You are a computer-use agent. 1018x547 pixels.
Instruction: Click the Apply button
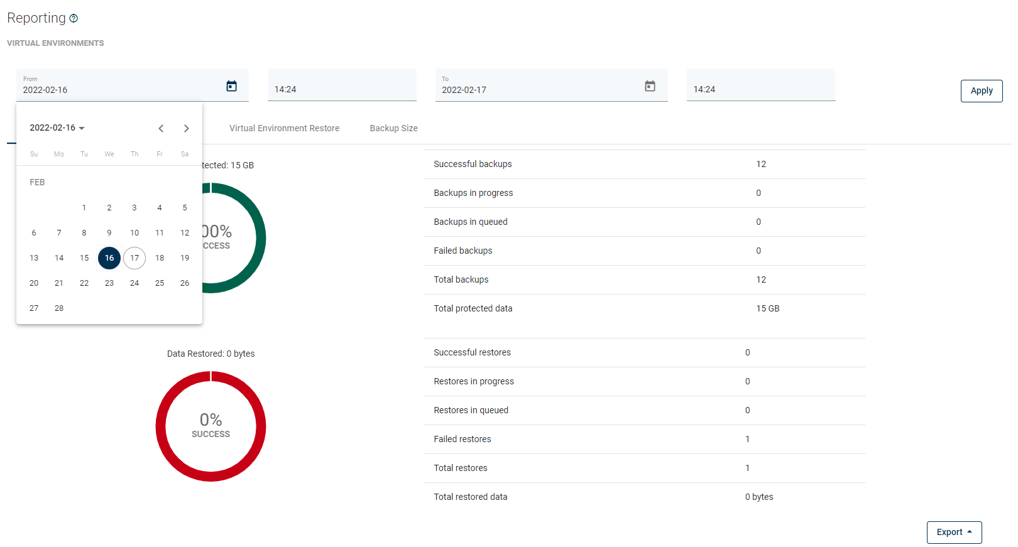(x=981, y=90)
